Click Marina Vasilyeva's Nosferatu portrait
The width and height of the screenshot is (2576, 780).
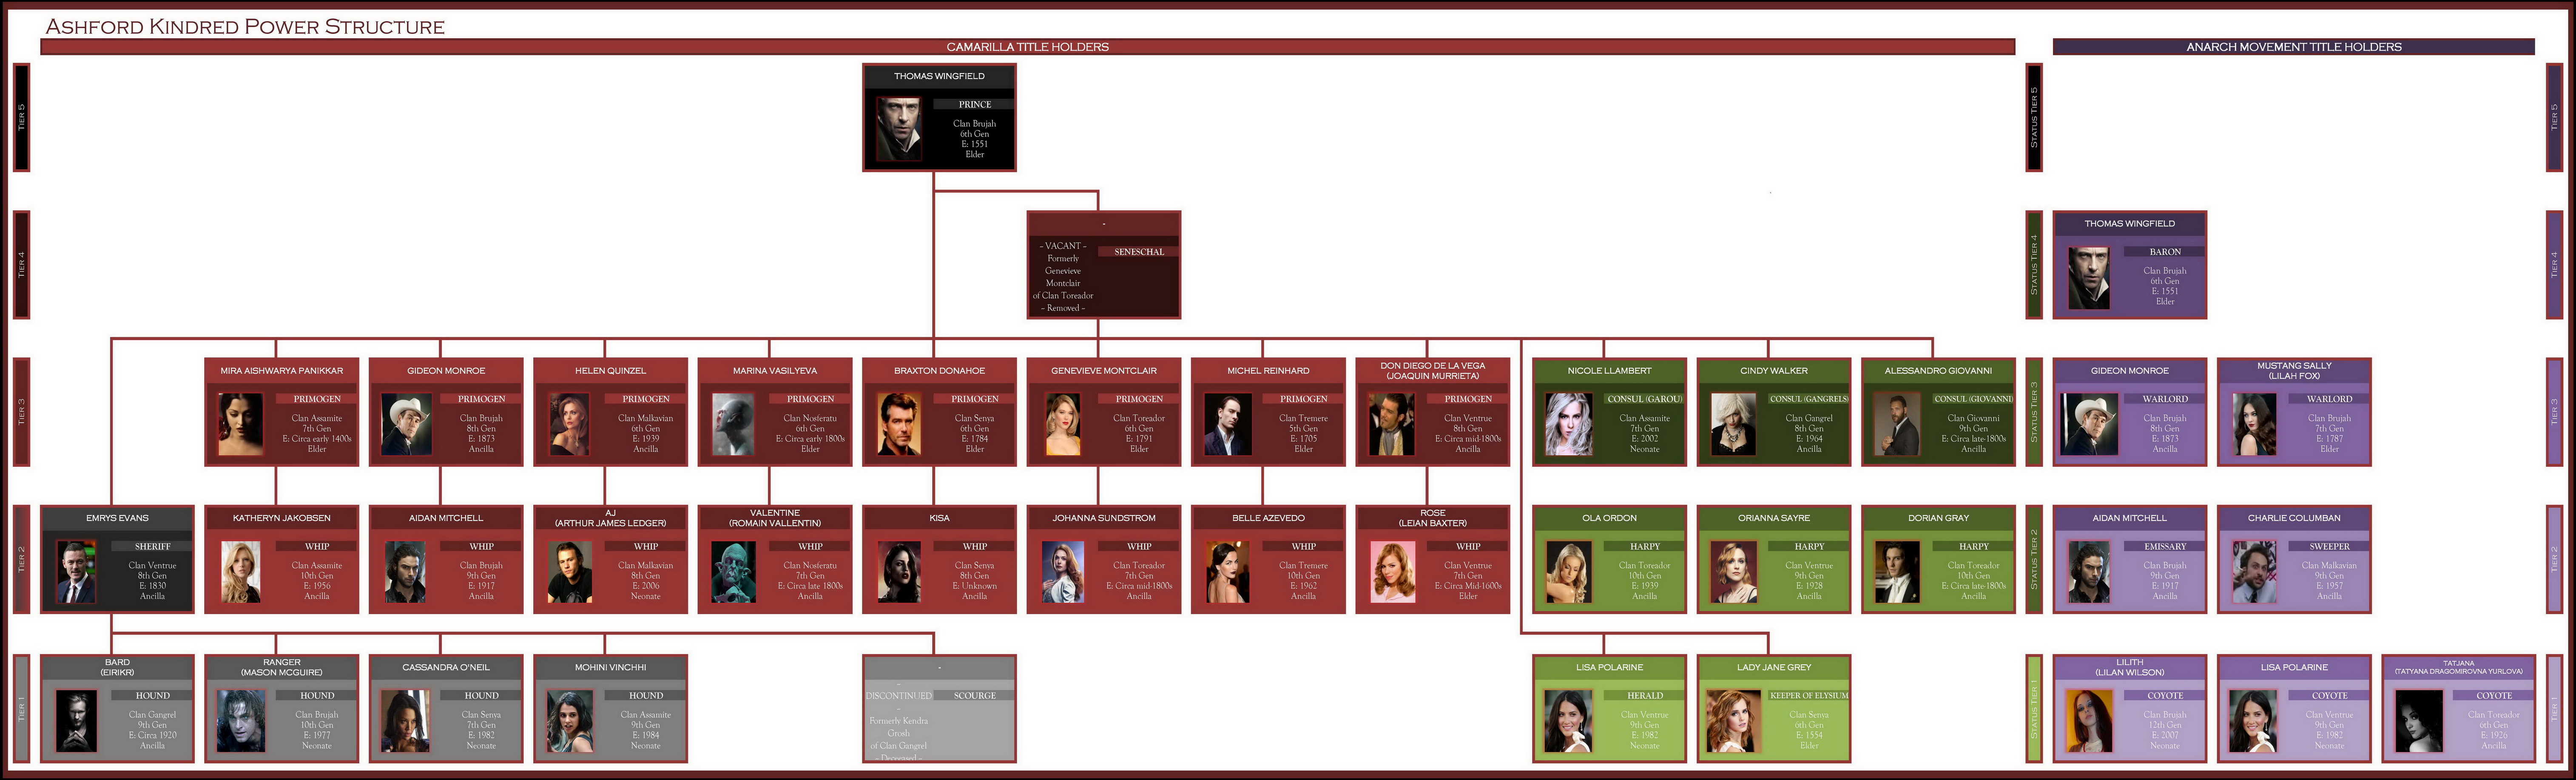point(733,424)
